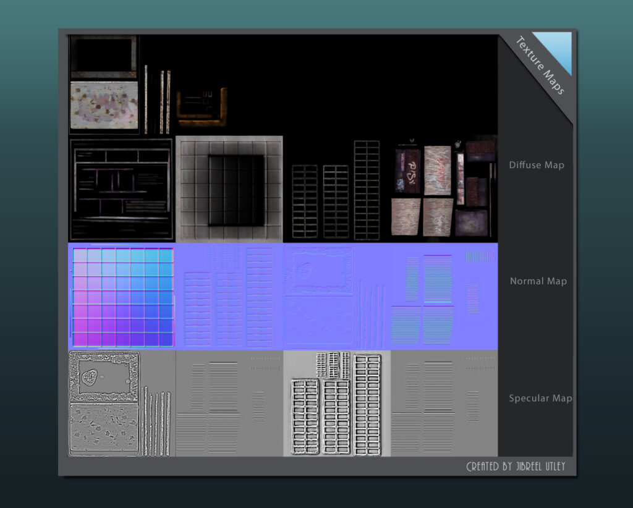Click the dark shelving panel diffuse texture
This screenshot has width=633, height=508.
(x=121, y=188)
